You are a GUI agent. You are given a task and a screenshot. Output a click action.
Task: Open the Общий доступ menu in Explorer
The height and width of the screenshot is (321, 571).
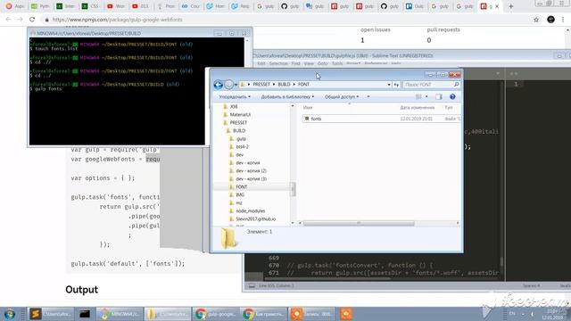342,97
